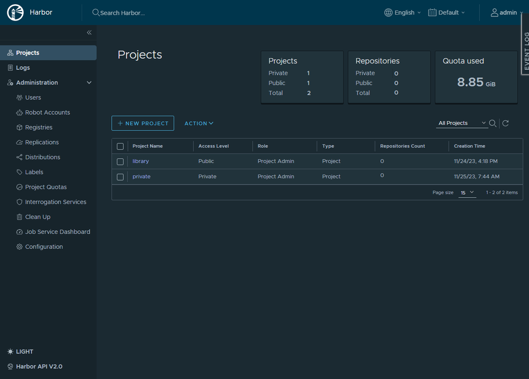Check the library project row checkbox

point(120,161)
